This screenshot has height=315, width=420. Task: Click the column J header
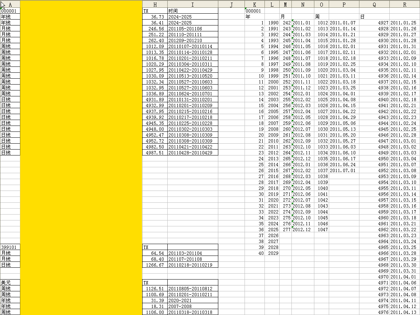[x=231, y=4]
